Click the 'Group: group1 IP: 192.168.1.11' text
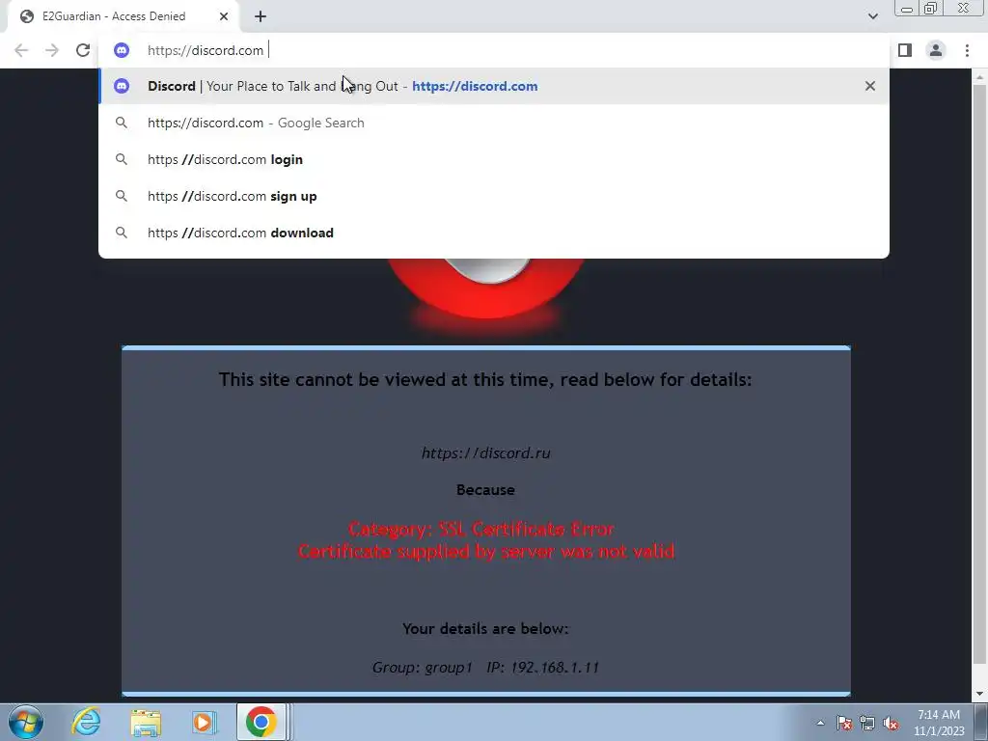The width and height of the screenshot is (988, 741). [x=485, y=668]
